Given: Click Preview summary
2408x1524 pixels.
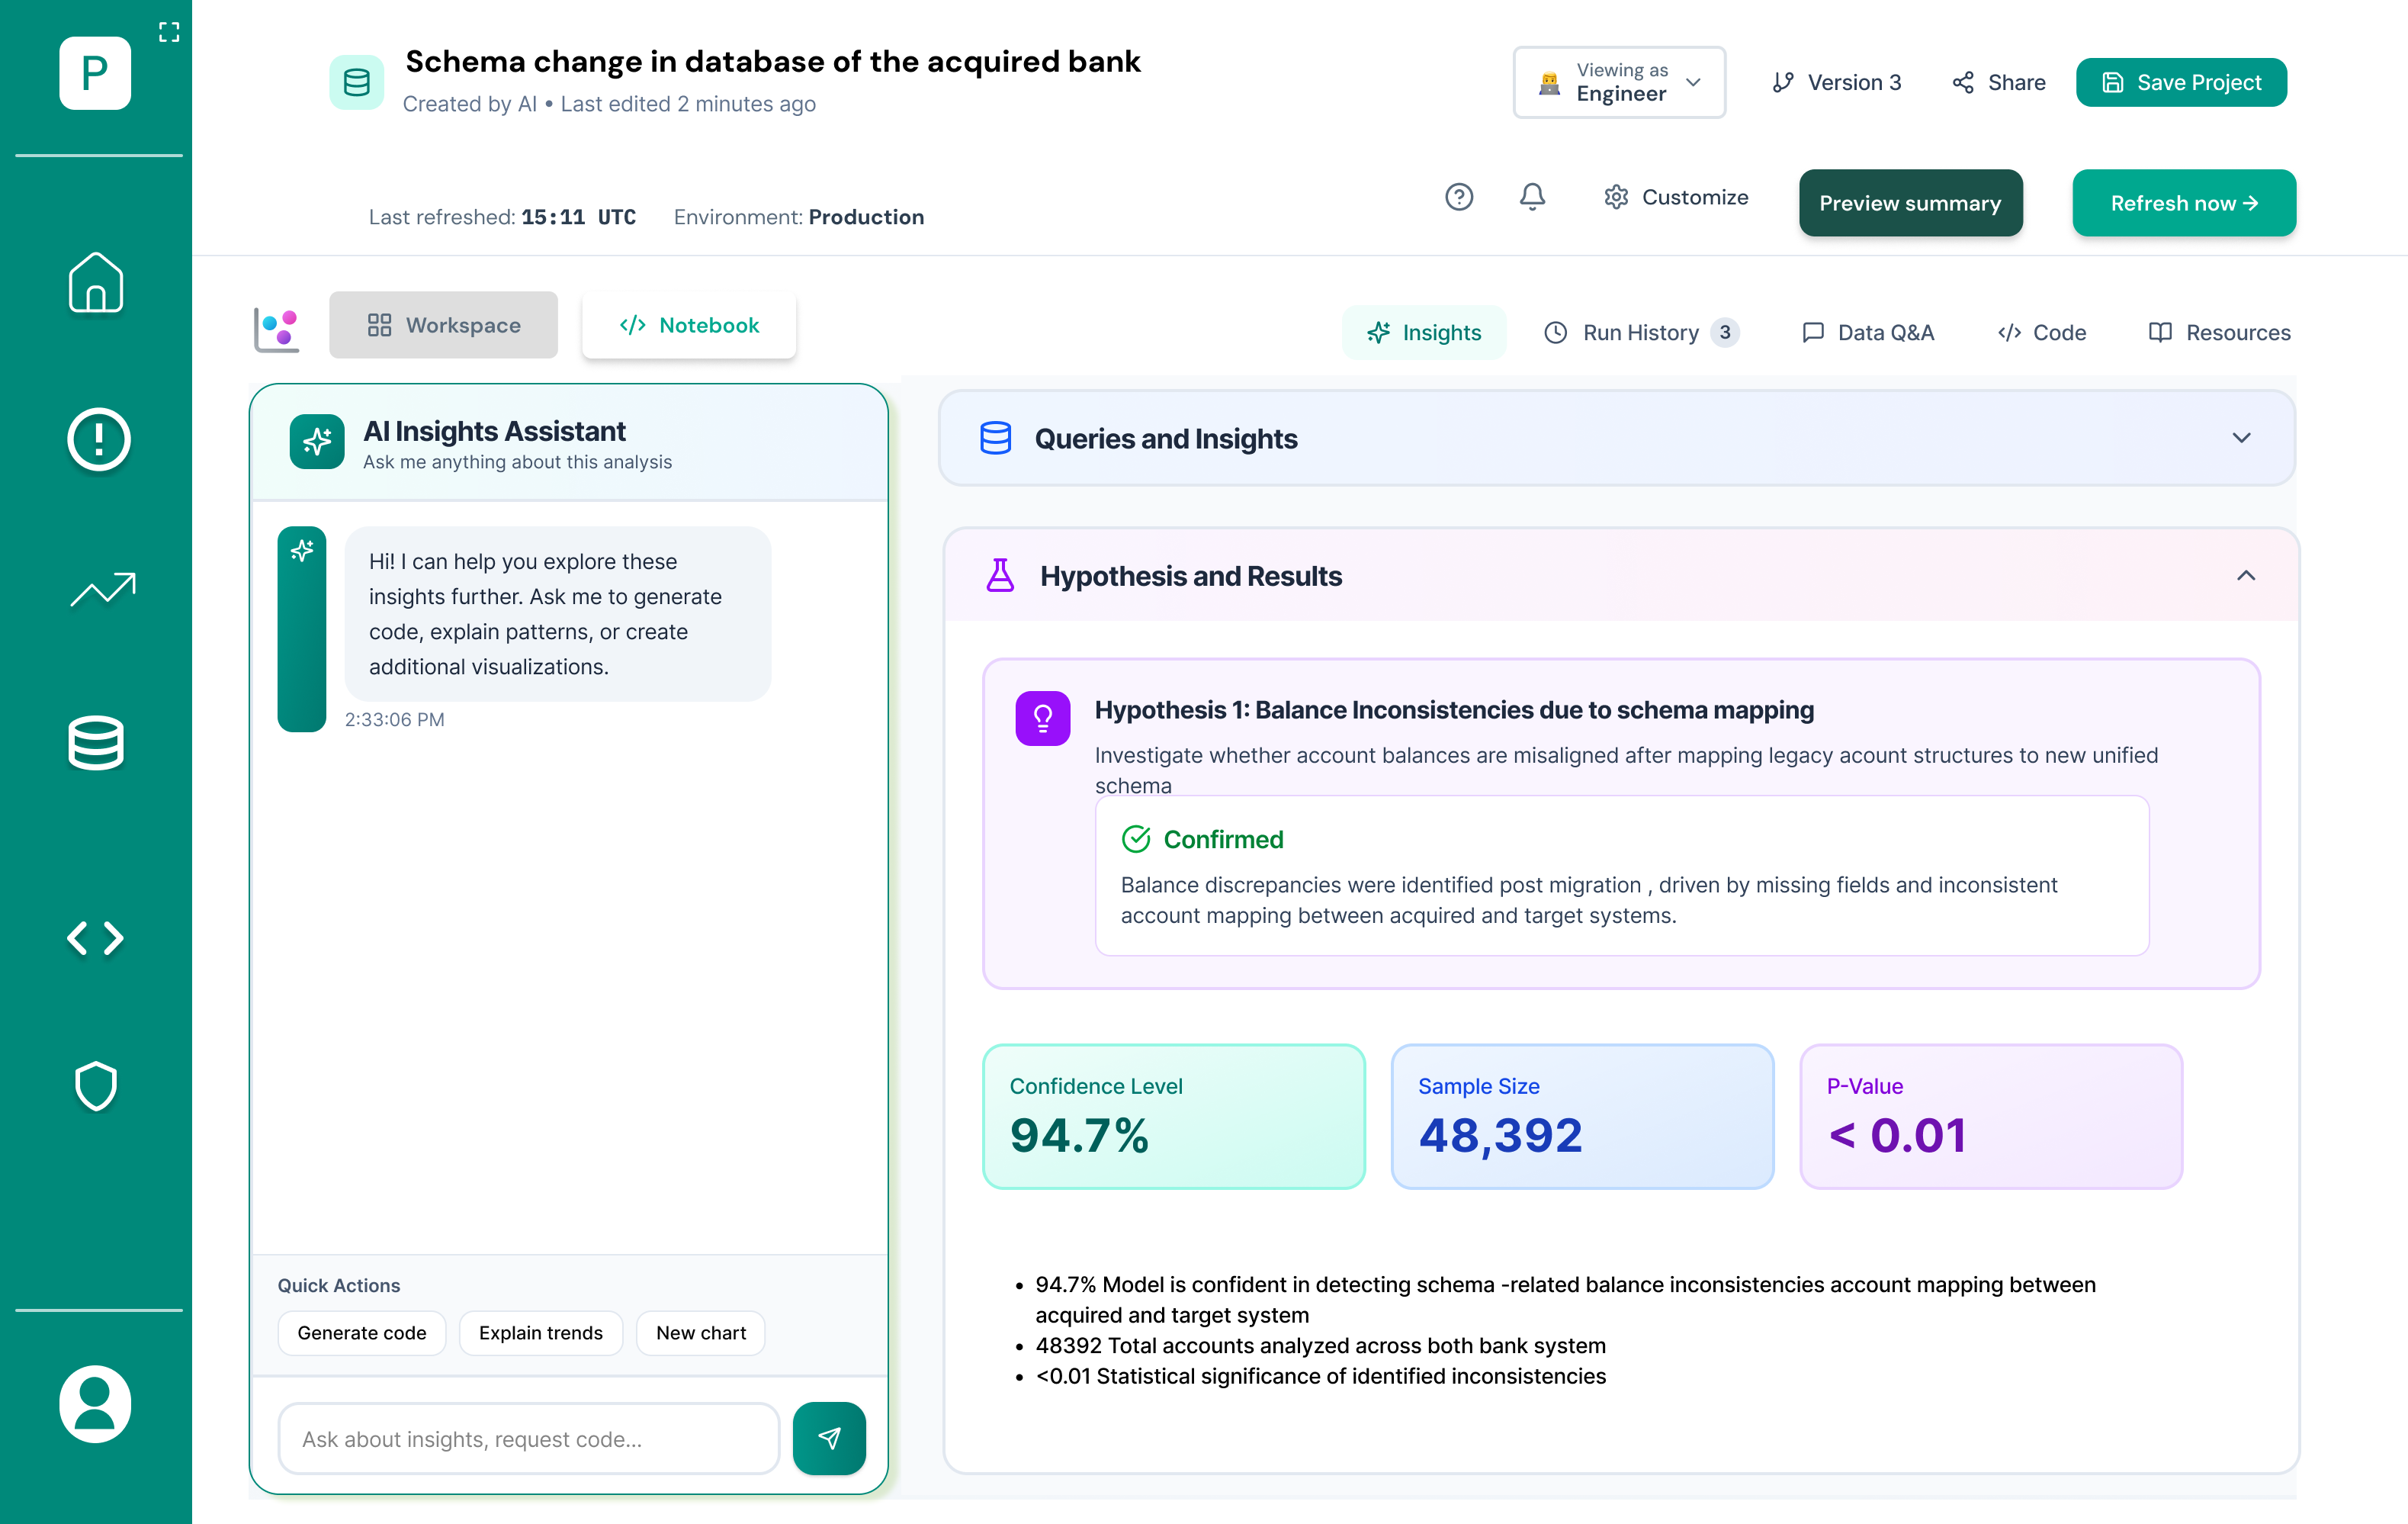Looking at the screenshot, I should tap(1910, 203).
